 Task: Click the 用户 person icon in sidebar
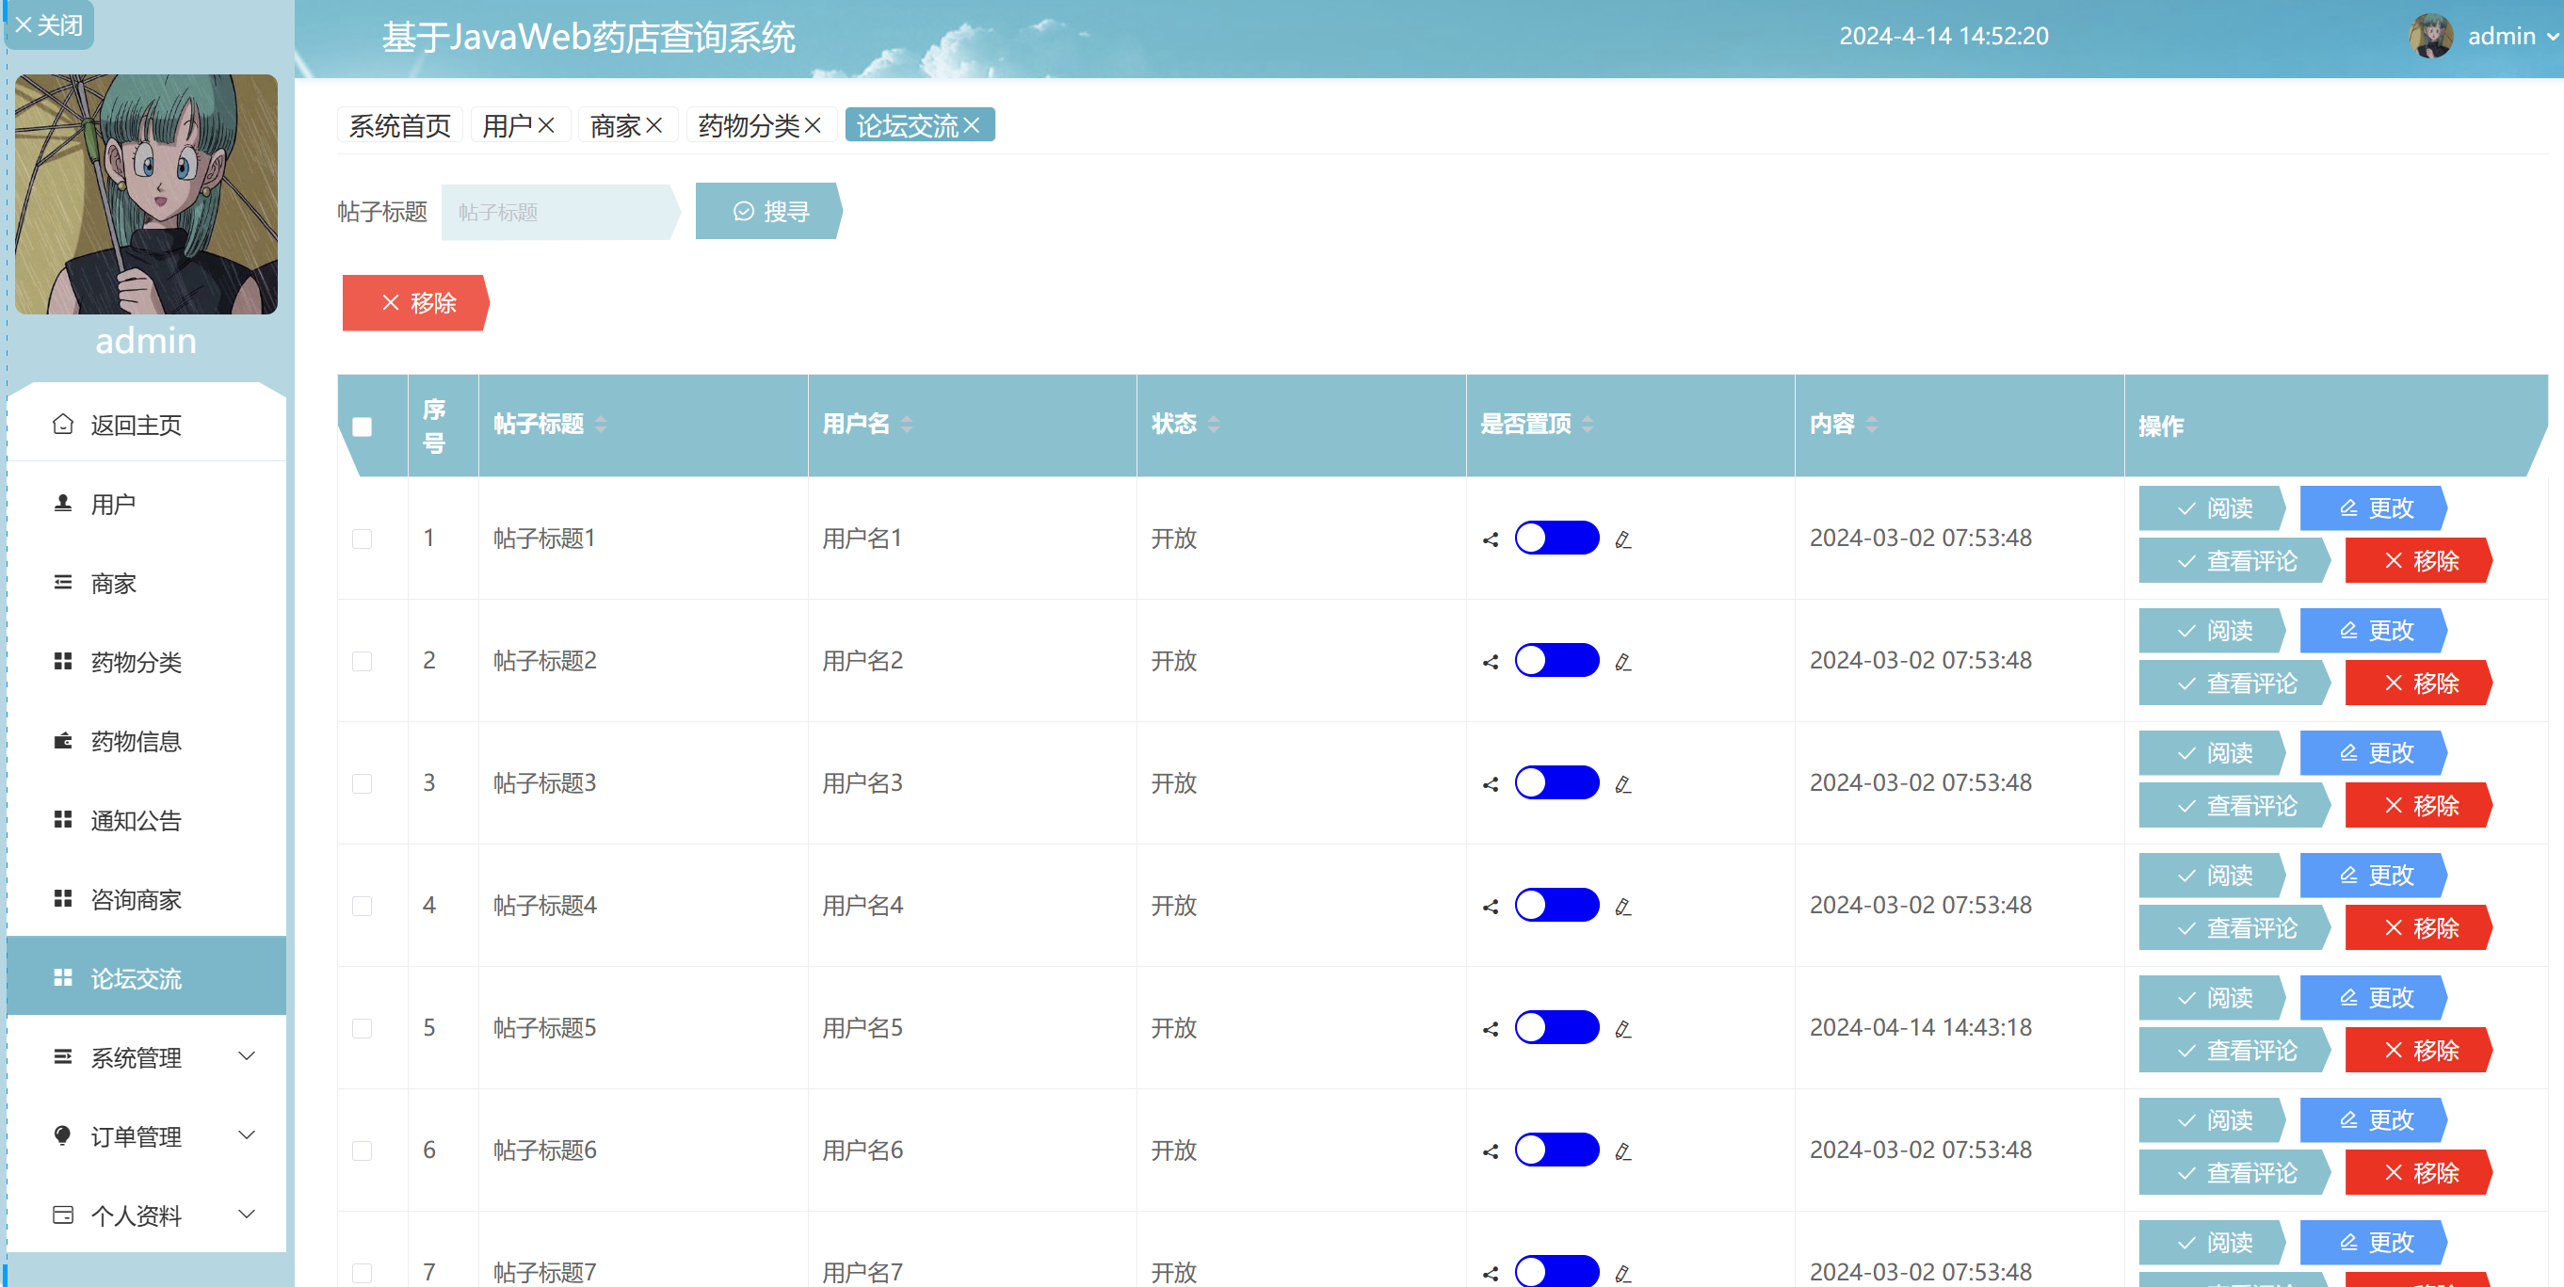(x=63, y=504)
